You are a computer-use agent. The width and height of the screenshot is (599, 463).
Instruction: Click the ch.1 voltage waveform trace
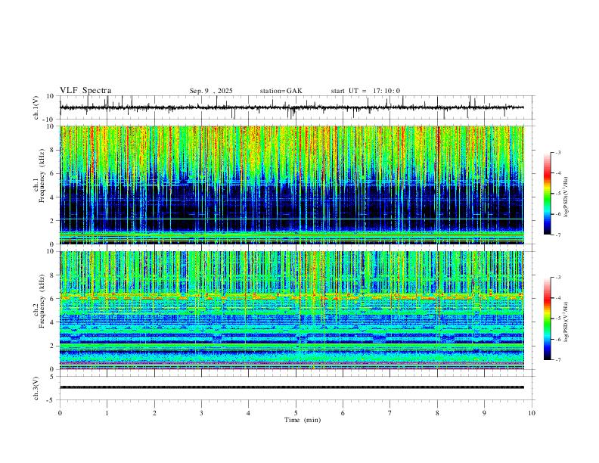pos(292,107)
